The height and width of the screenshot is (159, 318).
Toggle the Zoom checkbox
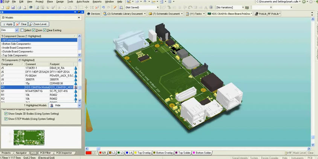tap(34, 30)
